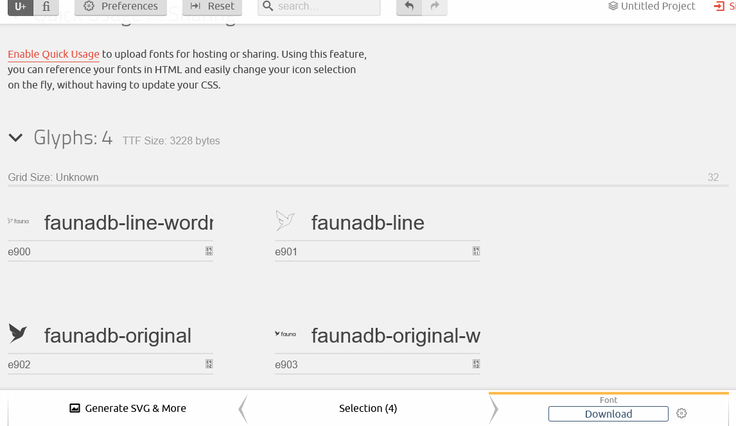Viewport: 736px width, 426px height.
Task: Click the grid size value 32
Action: [713, 177]
